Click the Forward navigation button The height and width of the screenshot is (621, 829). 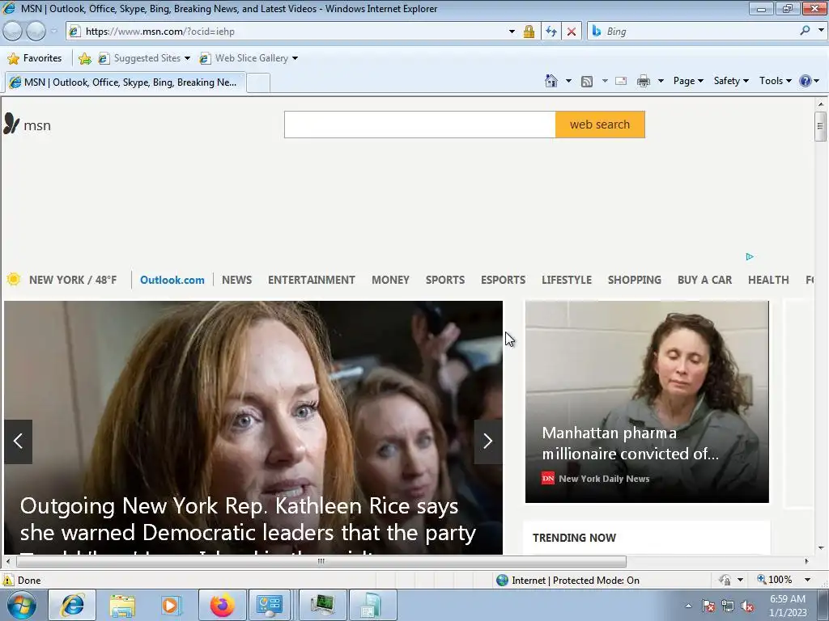pos(36,32)
